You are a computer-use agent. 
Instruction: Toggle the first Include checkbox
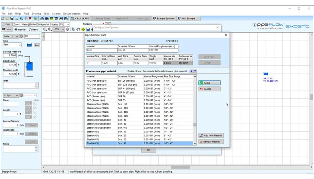[x=35, y=104]
